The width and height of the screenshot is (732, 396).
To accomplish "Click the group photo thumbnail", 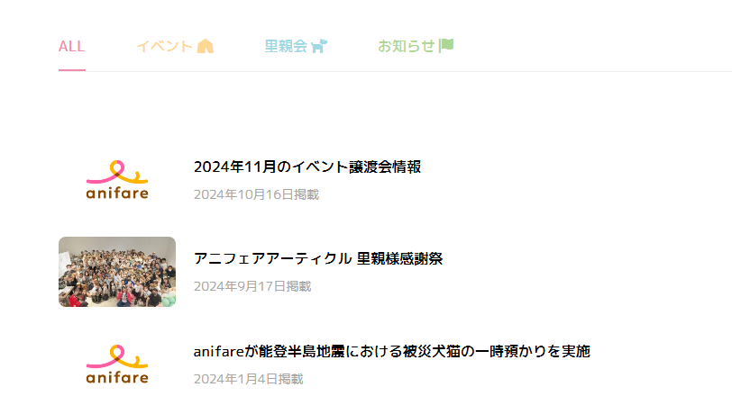I will pyautogui.click(x=117, y=272).
